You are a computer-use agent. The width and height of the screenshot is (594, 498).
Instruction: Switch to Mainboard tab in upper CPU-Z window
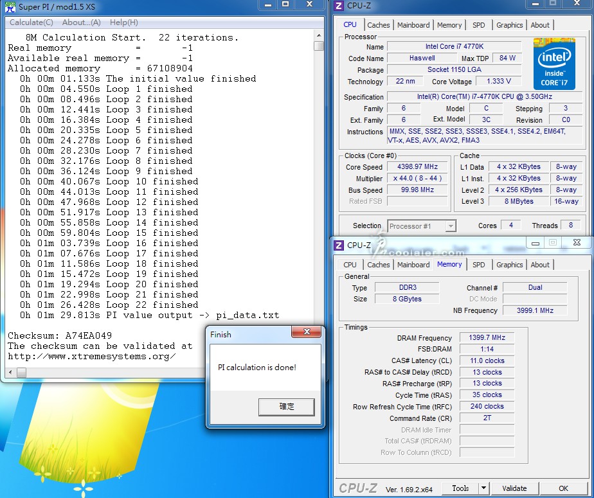[413, 25]
